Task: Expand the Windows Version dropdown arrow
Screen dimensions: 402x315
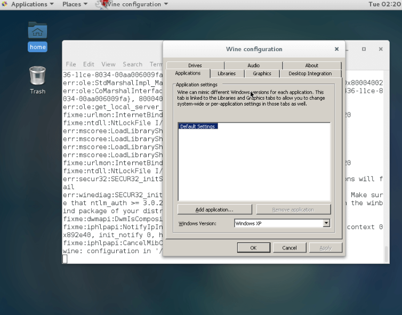Action: click(x=326, y=223)
